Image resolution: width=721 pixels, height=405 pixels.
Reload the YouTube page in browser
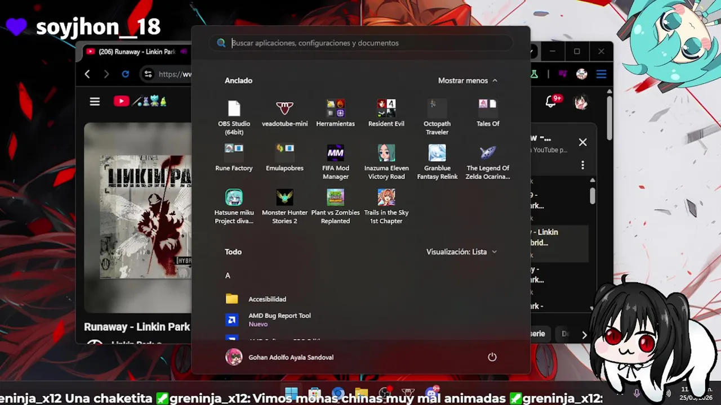click(x=125, y=74)
